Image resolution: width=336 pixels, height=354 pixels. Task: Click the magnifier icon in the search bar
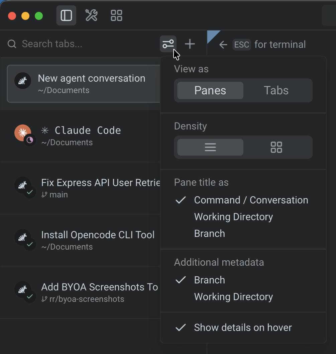[11, 44]
